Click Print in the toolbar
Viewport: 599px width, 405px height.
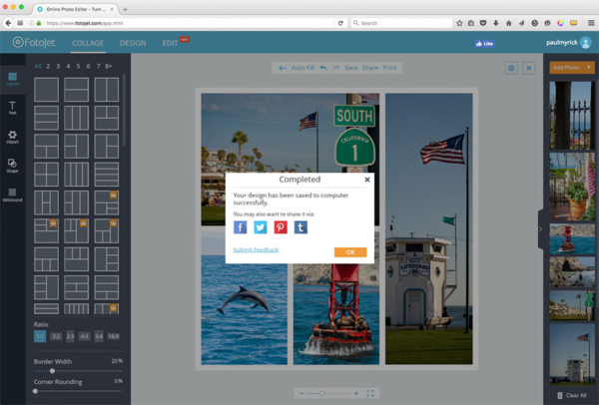pyautogui.click(x=389, y=68)
